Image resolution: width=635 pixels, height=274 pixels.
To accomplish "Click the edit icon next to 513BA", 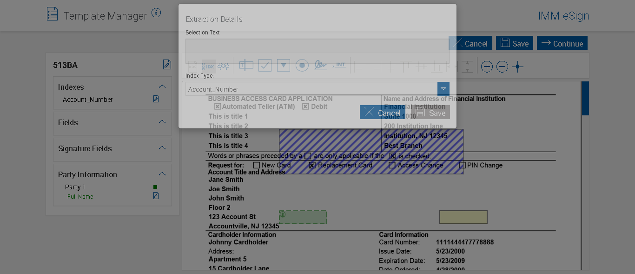I will point(167,65).
